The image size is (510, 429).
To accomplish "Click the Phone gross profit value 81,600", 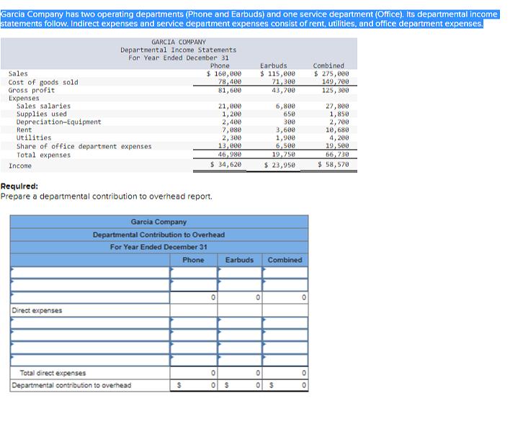I will click(230, 90).
